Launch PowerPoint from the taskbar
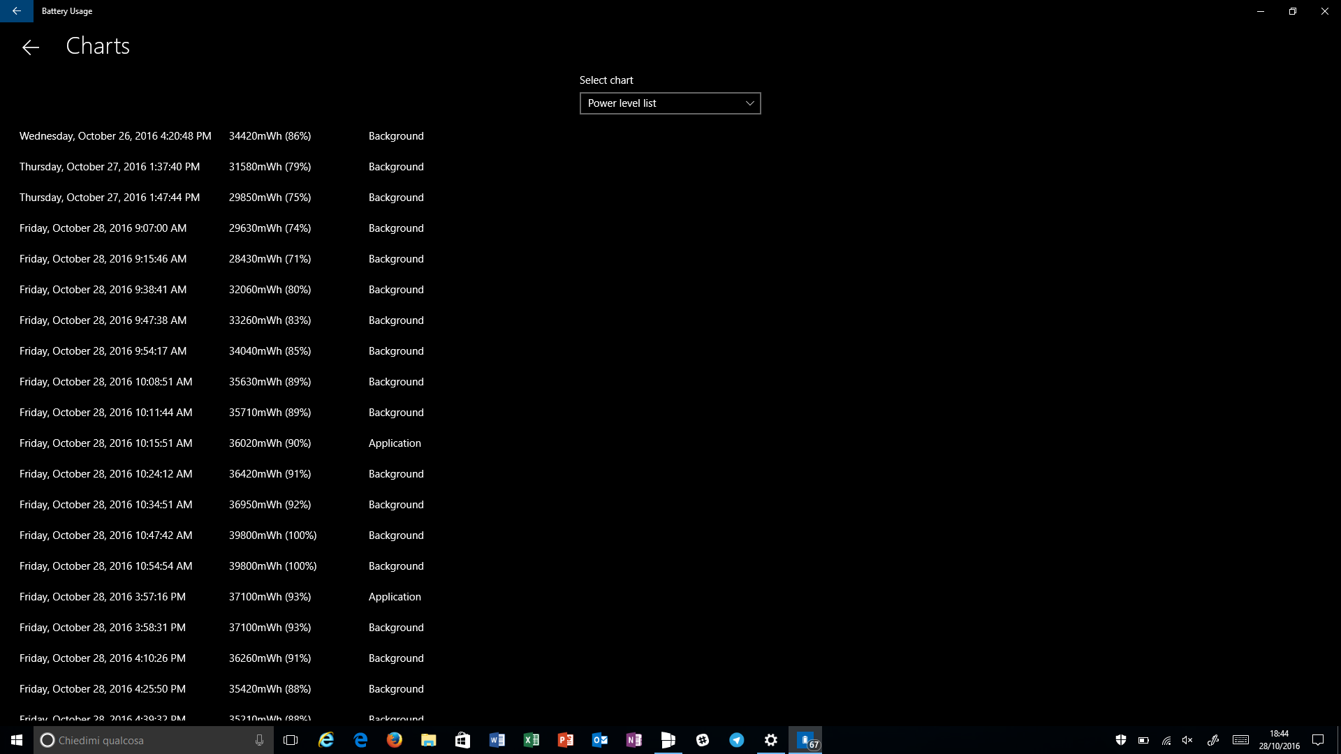1341x754 pixels. pos(565,740)
